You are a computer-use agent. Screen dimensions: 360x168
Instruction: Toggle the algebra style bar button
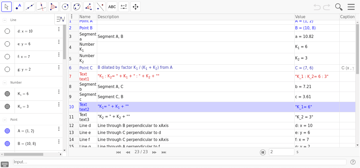point(60,19)
